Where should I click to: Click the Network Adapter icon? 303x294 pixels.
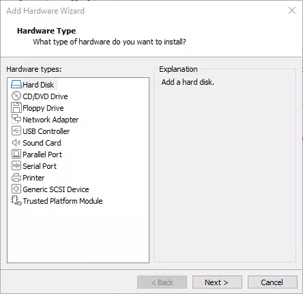16,119
